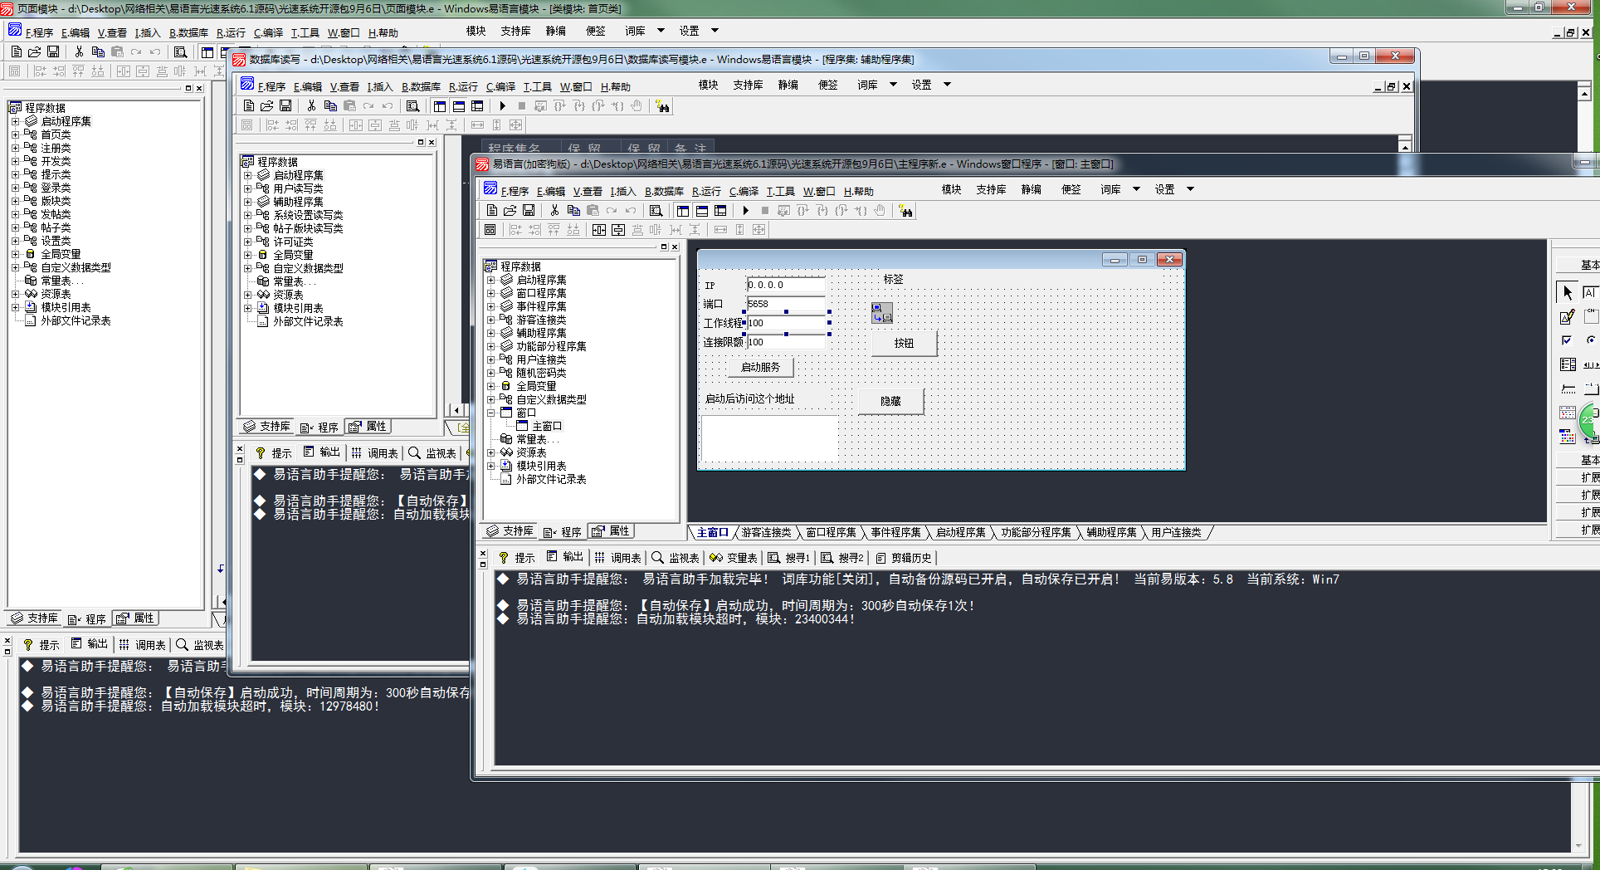The image size is (1600, 870).
Task: Click Save icon in 主程序新.e window toolbar
Action: (529, 211)
